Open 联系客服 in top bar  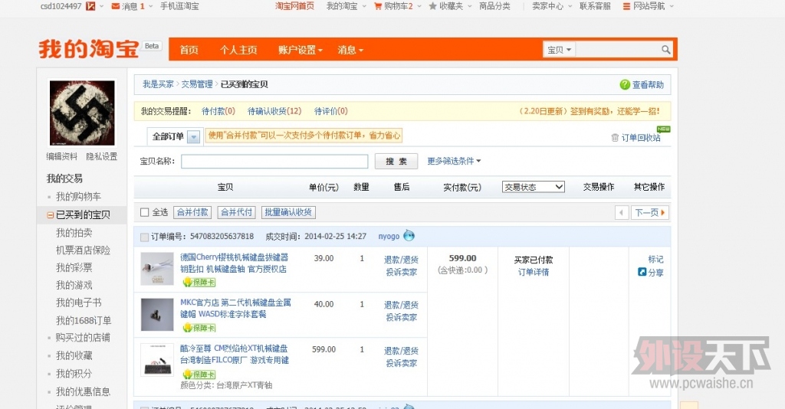pos(595,6)
